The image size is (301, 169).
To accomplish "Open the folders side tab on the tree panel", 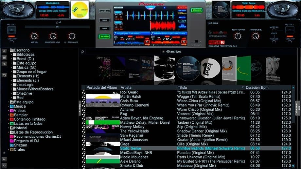I will pyautogui.click(x=80, y=109).
